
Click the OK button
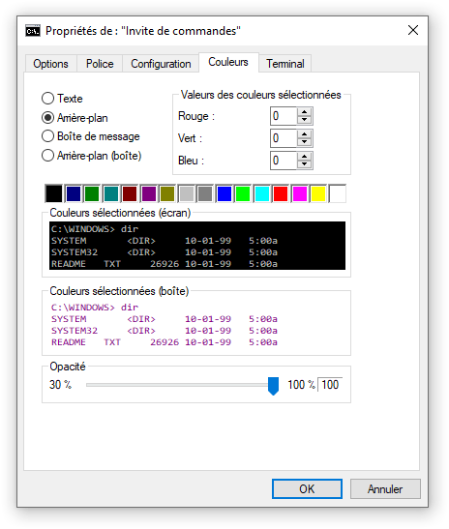(307, 488)
